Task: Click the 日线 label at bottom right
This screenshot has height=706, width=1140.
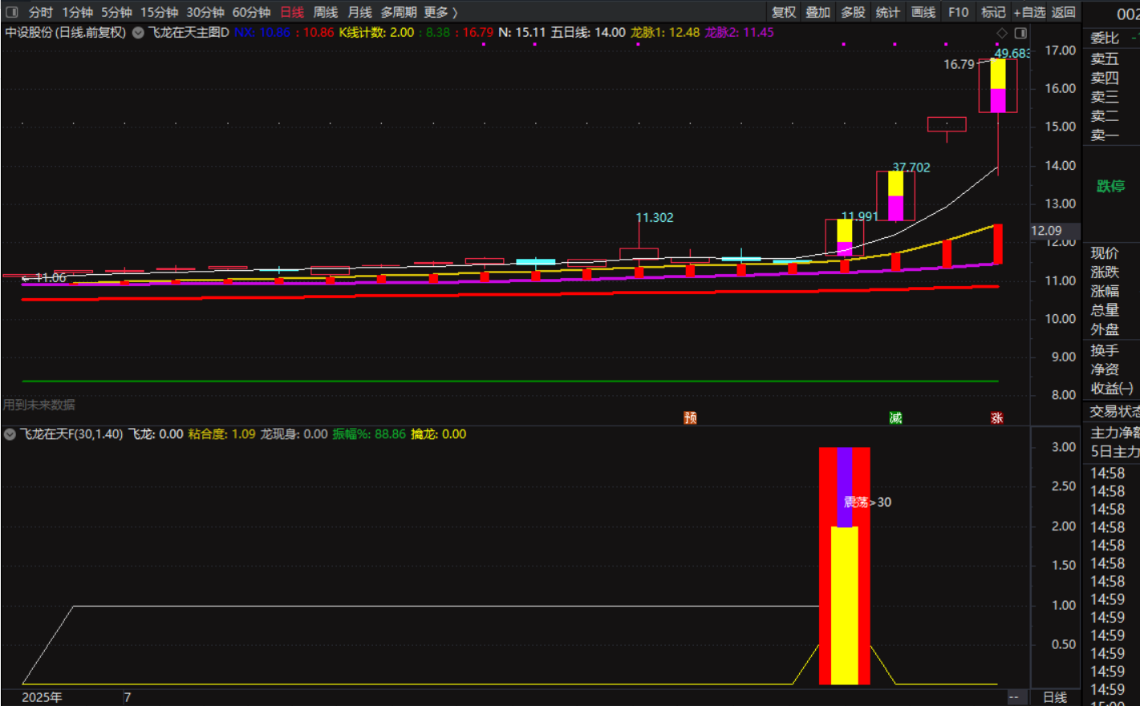Action: tap(1054, 697)
